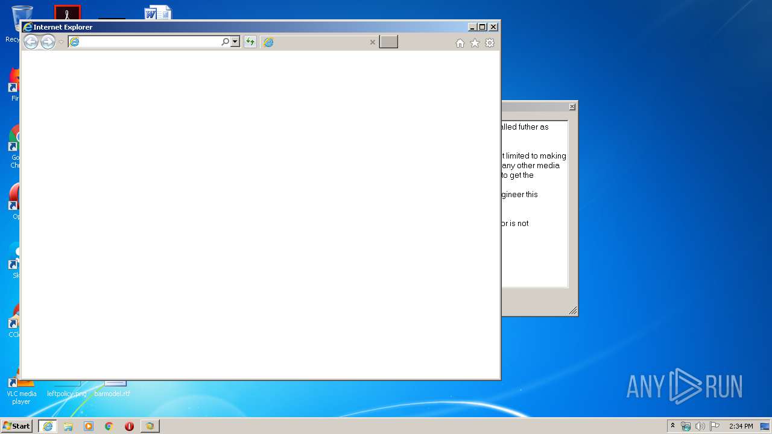Open the Tools gear menu
This screenshot has height=434, width=772.
(x=490, y=43)
